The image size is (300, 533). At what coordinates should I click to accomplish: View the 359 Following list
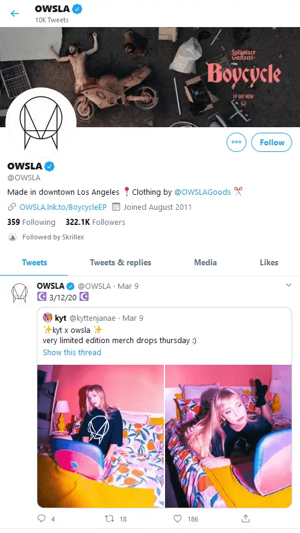31,222
